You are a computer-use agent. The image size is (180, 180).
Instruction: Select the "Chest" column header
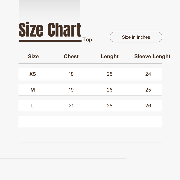71,56
